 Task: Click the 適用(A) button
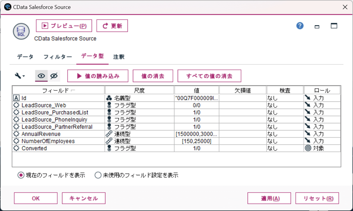tap(269, 198)
